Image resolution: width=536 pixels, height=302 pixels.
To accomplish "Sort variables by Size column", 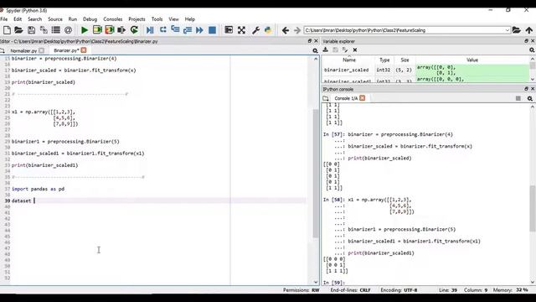I will (405, 60).
